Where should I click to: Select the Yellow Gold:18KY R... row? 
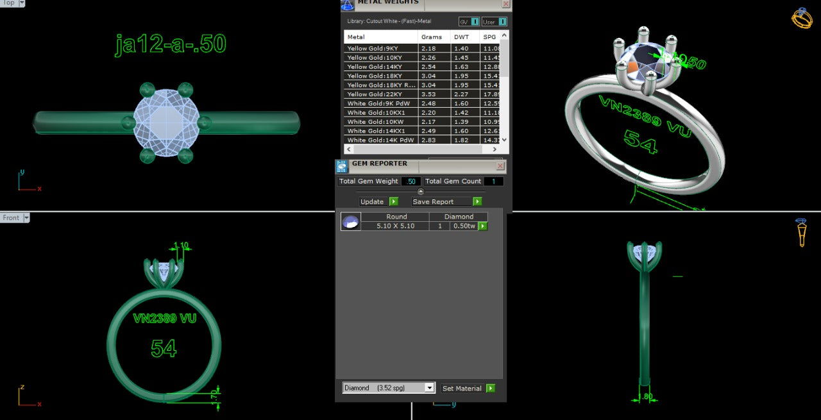coord(422,85)
